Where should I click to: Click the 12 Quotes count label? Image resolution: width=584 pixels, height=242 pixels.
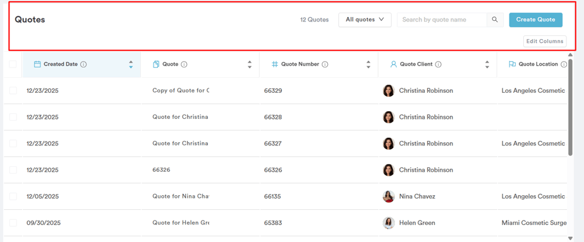(314, 20)
